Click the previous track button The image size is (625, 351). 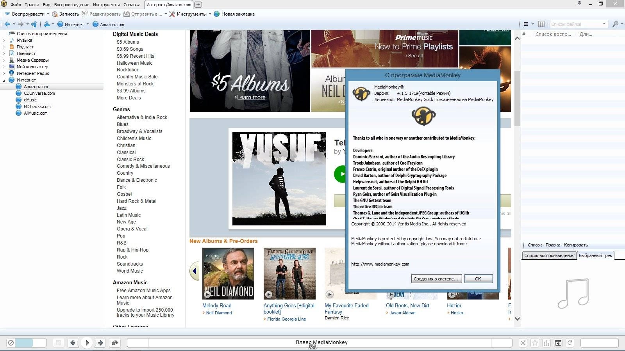[73, 343]
